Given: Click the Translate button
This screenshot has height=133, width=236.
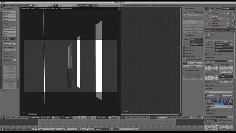Looking at the screenshot, I should pyautogui.click(x=10, y=12).
